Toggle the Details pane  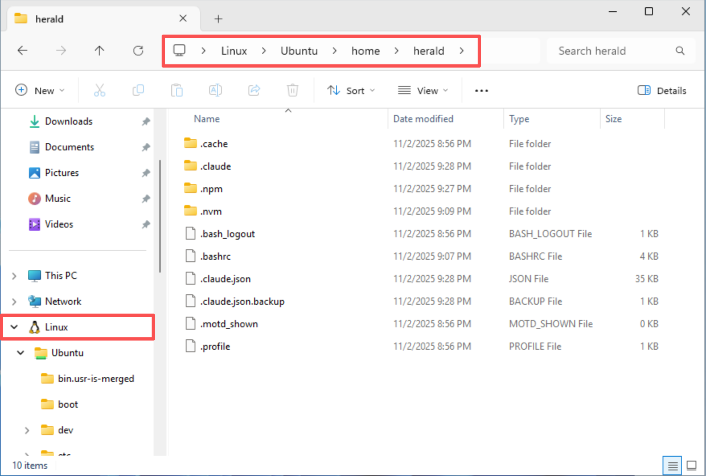coord(661,90)
